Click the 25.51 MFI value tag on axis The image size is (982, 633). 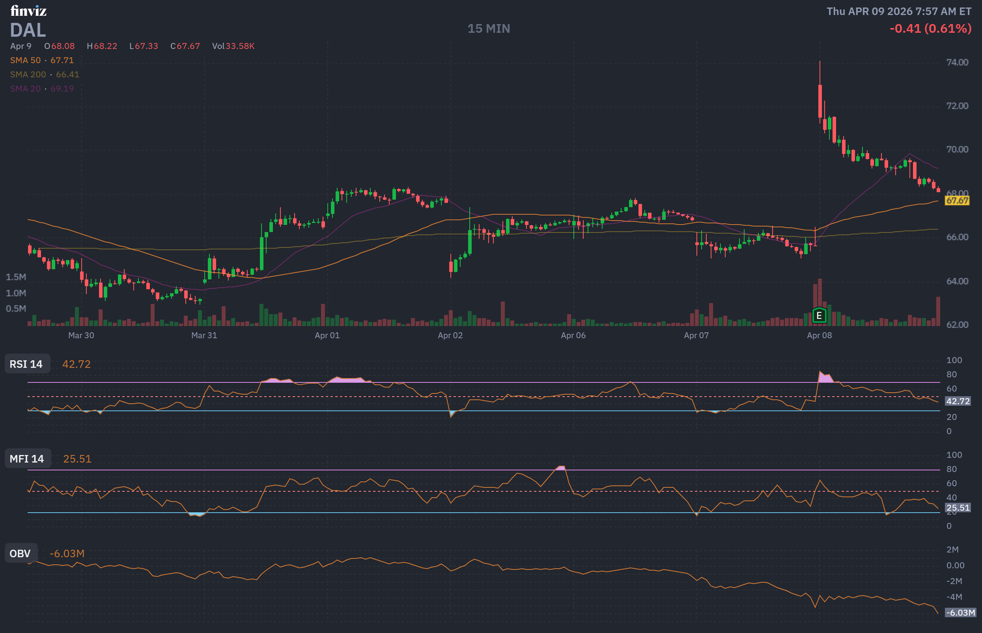coord(958,508)
